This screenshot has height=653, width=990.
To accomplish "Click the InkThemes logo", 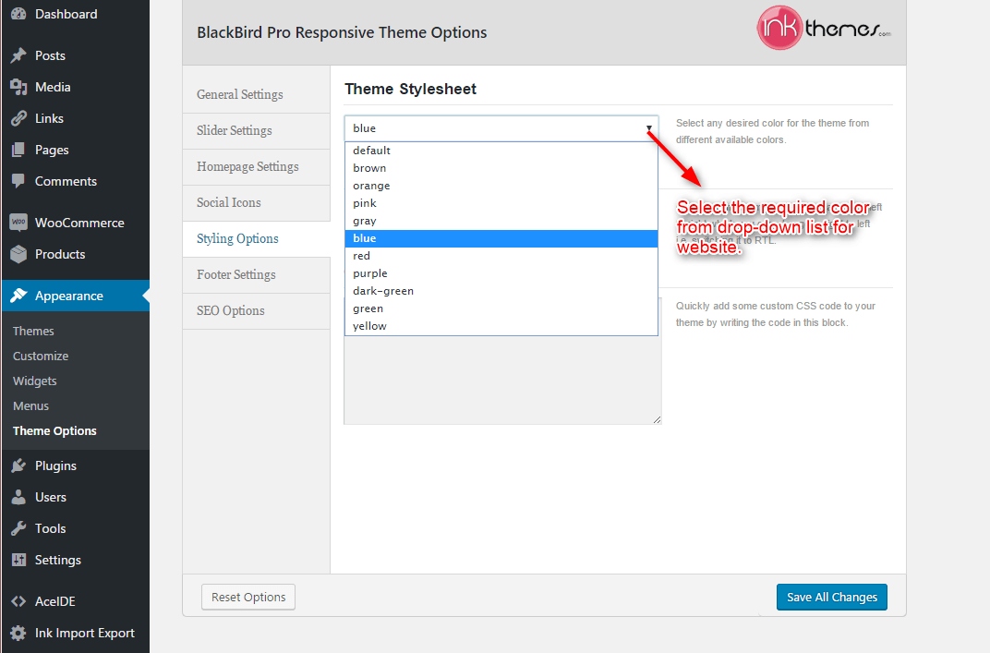I will [824, 28].
